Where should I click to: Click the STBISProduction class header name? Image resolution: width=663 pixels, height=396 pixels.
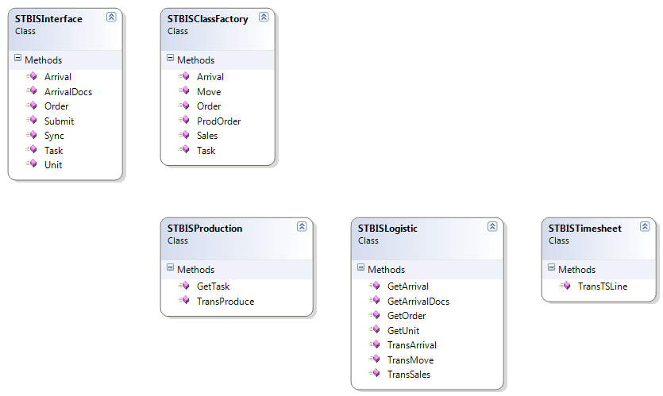pos(205,229)
